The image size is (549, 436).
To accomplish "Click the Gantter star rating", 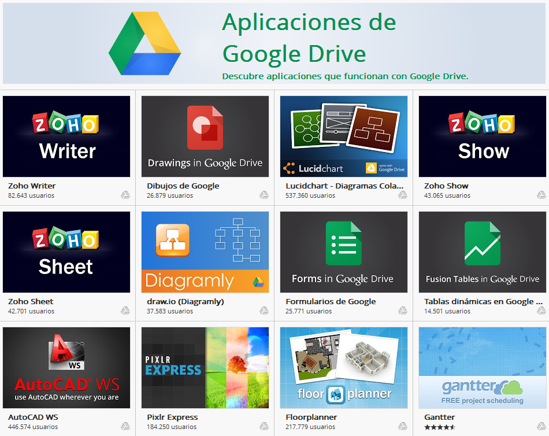I will pos(440,427).
